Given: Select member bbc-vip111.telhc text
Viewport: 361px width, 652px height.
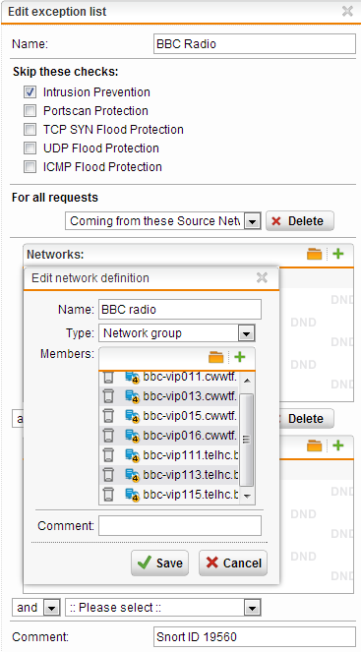Looking at the screenshot, I should tap(191, 455).
